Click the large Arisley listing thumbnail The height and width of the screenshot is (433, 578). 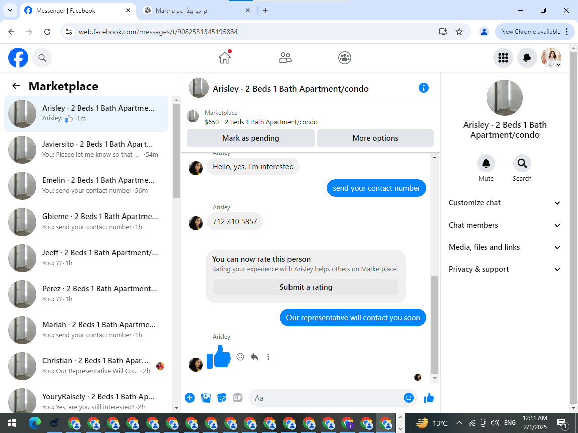[x=505, y=98]
